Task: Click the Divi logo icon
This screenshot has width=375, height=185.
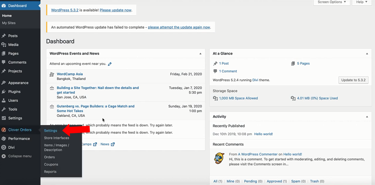Action: tap(3, 147)
